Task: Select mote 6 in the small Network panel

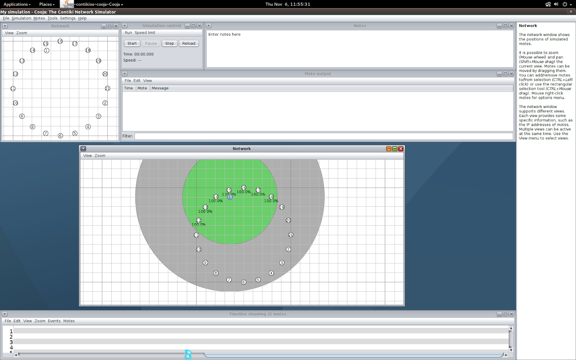Action: pos(60,136)
